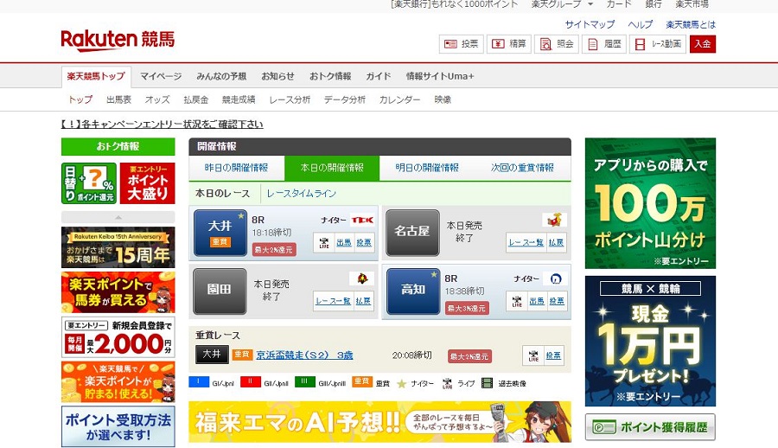The image size is (778, 448).
Task: Open レース分析 in sub navigation
Action: click(x=290, y=99)
